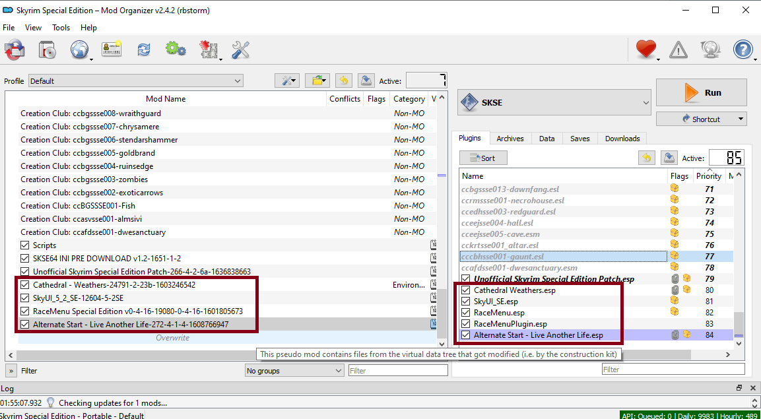
Task: Click the plugin list vertical scrollbar thumb
Action: pyautogui.click(x=739, y=323)
